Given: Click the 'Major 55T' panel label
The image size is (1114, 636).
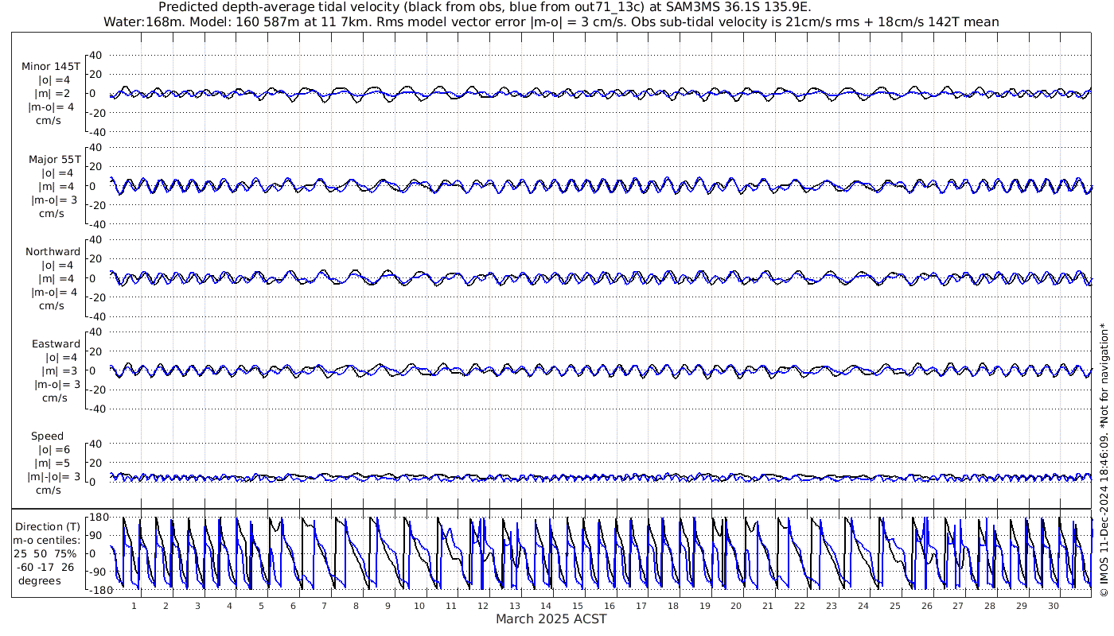Looking at the screenshot, I should (54, 159).
